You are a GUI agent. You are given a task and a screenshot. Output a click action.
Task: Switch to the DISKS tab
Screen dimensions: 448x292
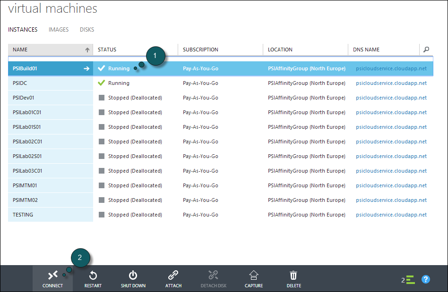[87, 30]
